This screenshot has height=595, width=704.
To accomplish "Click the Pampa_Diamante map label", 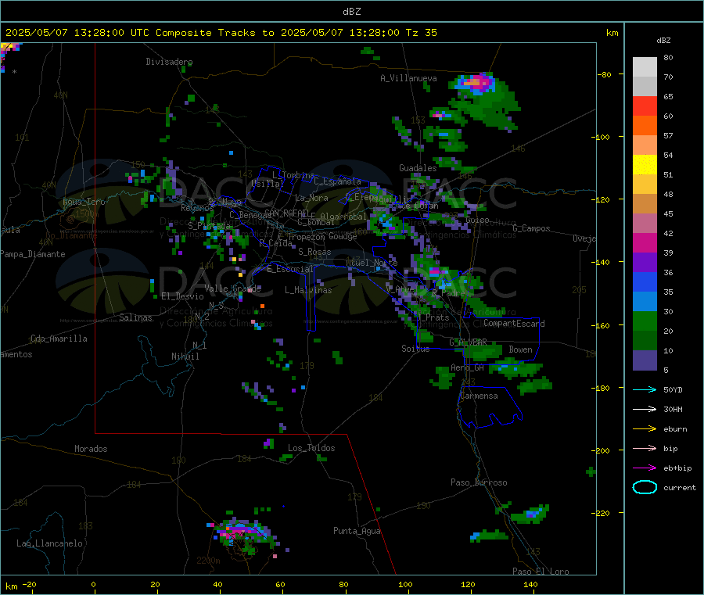I will coord(32,254).
